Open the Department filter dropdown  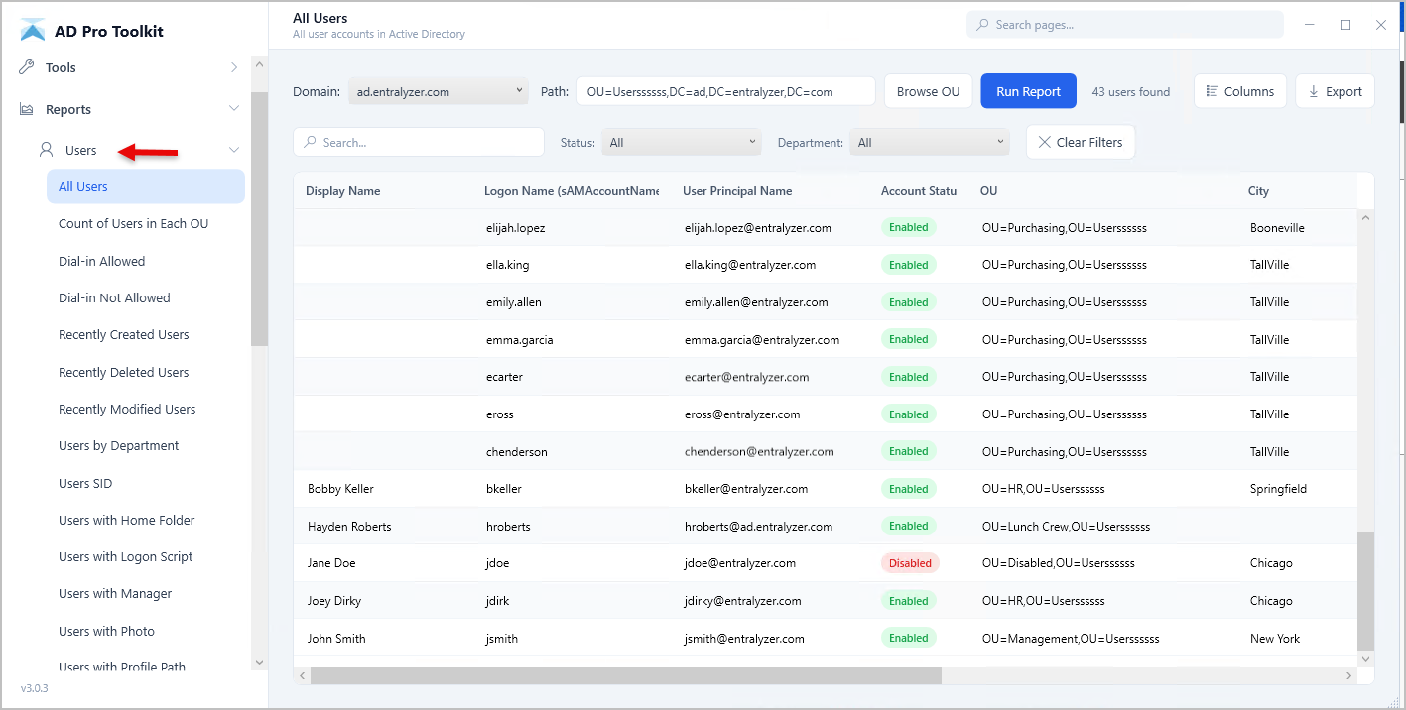[x=929, y=142]
